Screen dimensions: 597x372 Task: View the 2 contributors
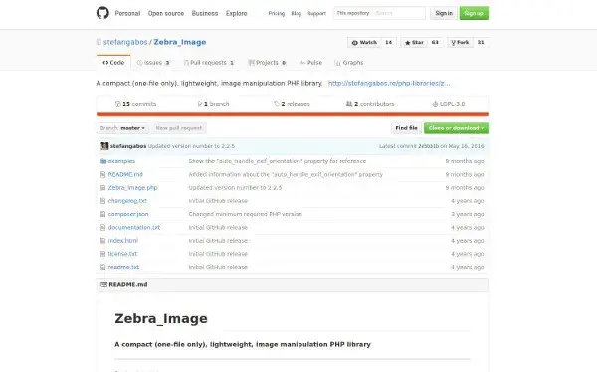(x=370, y=104)
